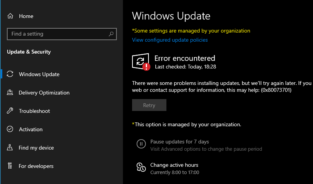
Task: Open Delivery Optimization settings
Action: click(44, 93)
